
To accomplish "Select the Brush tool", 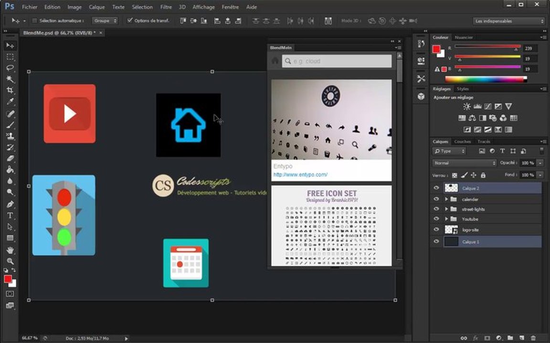I will pos(10,125).
